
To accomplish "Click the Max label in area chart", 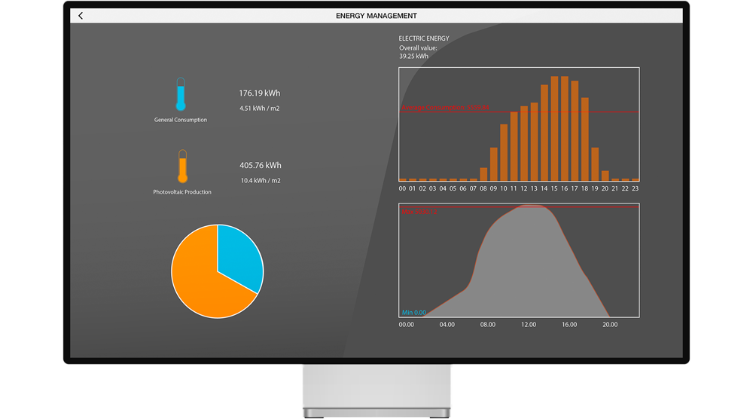I will 419,212.
